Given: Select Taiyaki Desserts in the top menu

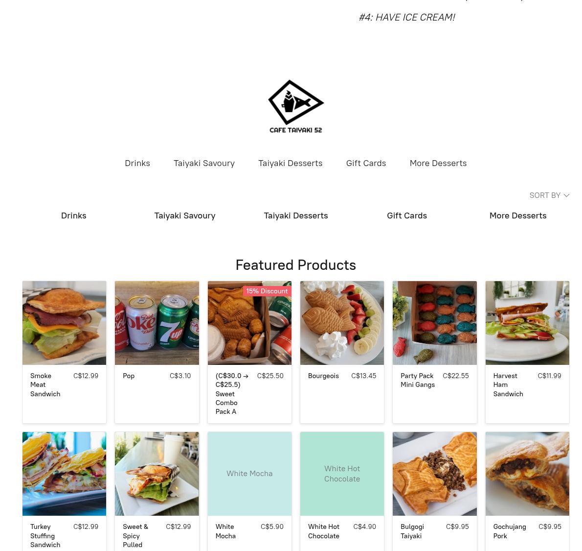Looking at the screenshot, I should 290,163.
